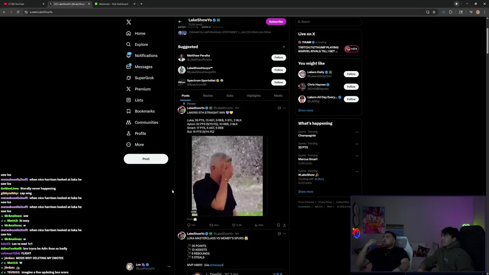Follow Spectrum SportsNet
This screenshot has height=275, width=489.
(279, 82)
